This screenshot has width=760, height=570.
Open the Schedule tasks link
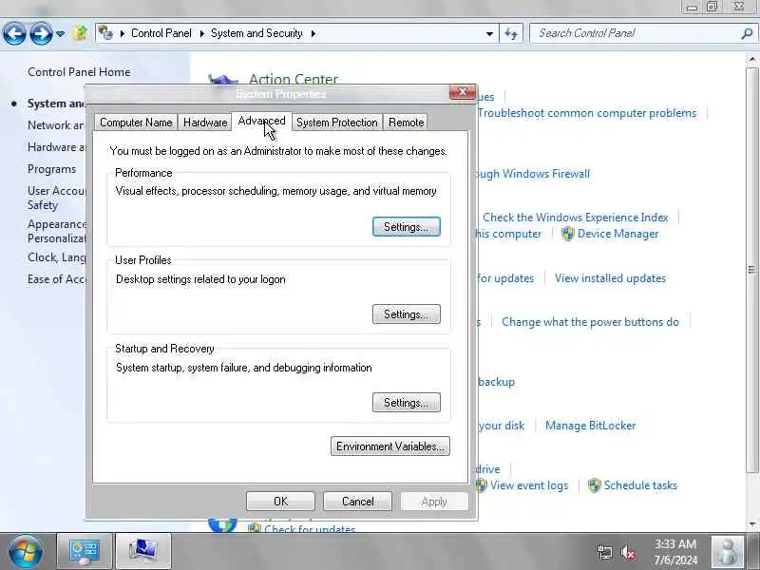640,485
